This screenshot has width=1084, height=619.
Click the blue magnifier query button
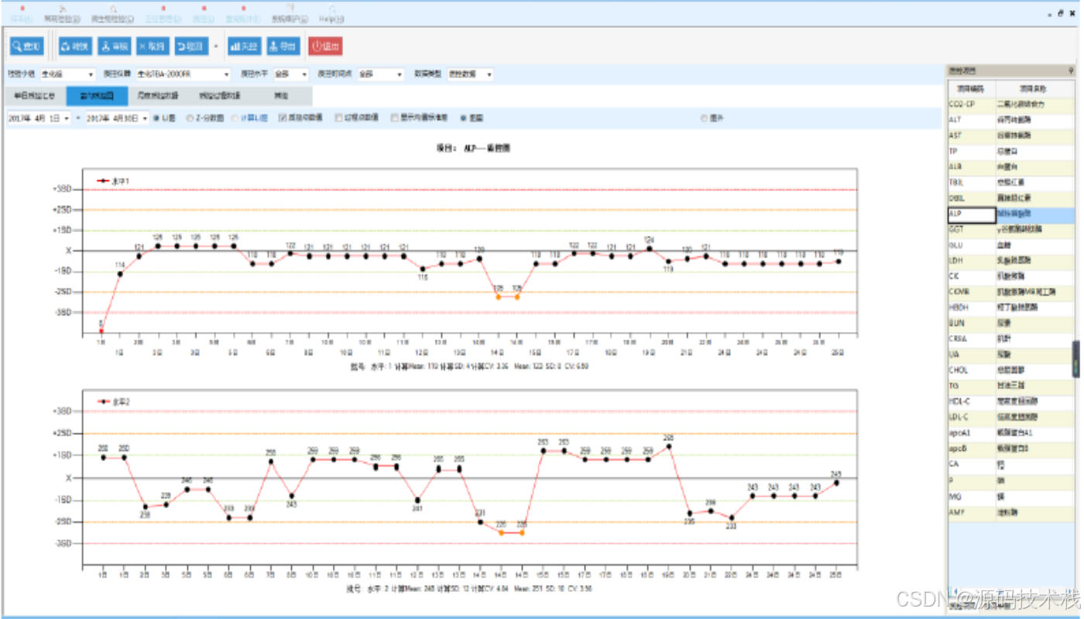tap(27, 46)
